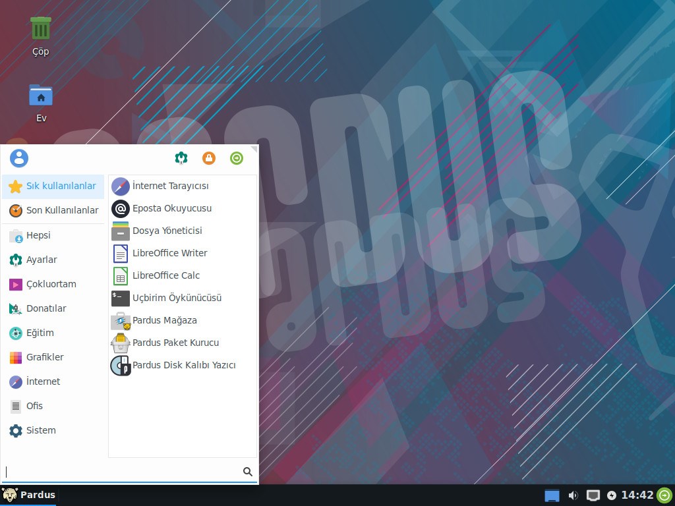675x506 pixels.
Task: Open Pardus Paket Kurucu
Action: [x=183, y=343]
